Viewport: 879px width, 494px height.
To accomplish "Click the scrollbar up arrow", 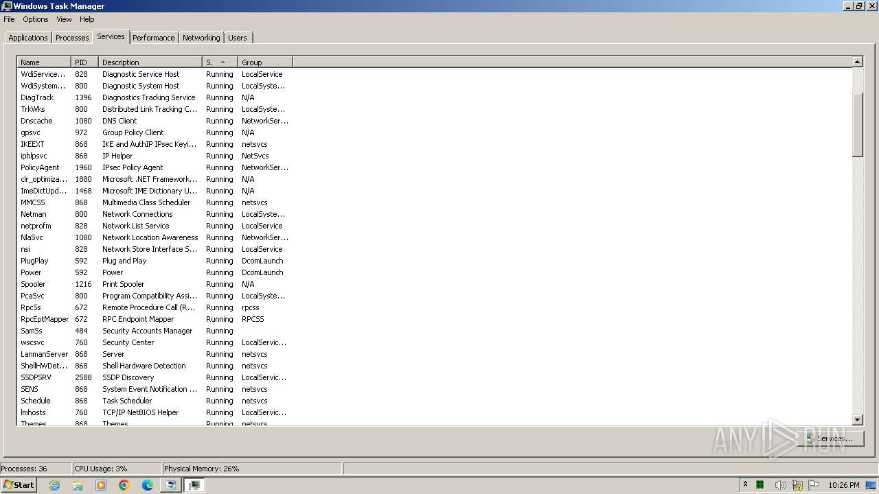I will pos(858,62).
